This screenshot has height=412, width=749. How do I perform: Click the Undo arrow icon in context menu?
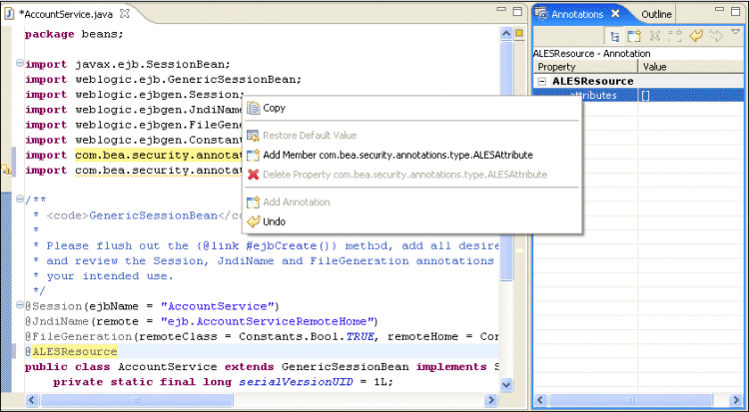click(x=254, y=222)
